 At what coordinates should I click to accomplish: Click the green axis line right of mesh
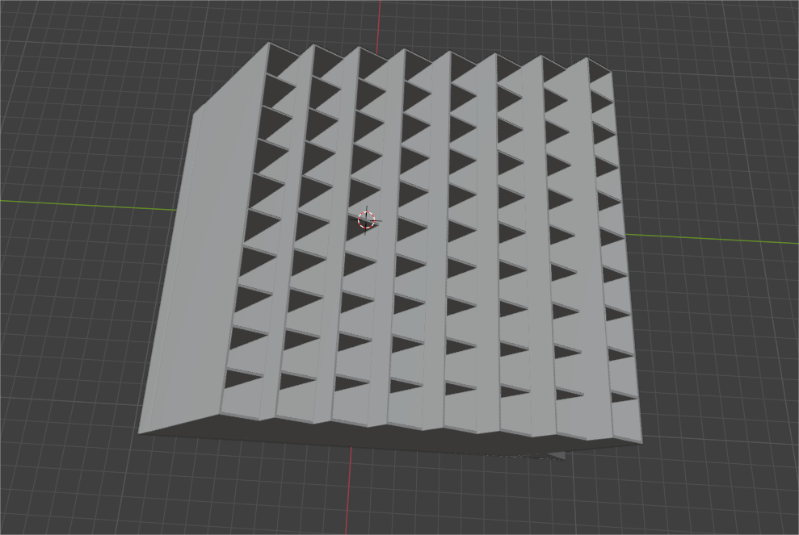pos(711,239)
